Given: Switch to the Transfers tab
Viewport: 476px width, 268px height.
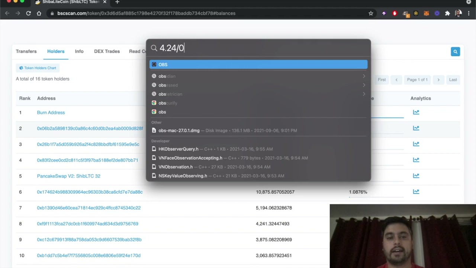Looking at the screenshot, I should 26,51.
